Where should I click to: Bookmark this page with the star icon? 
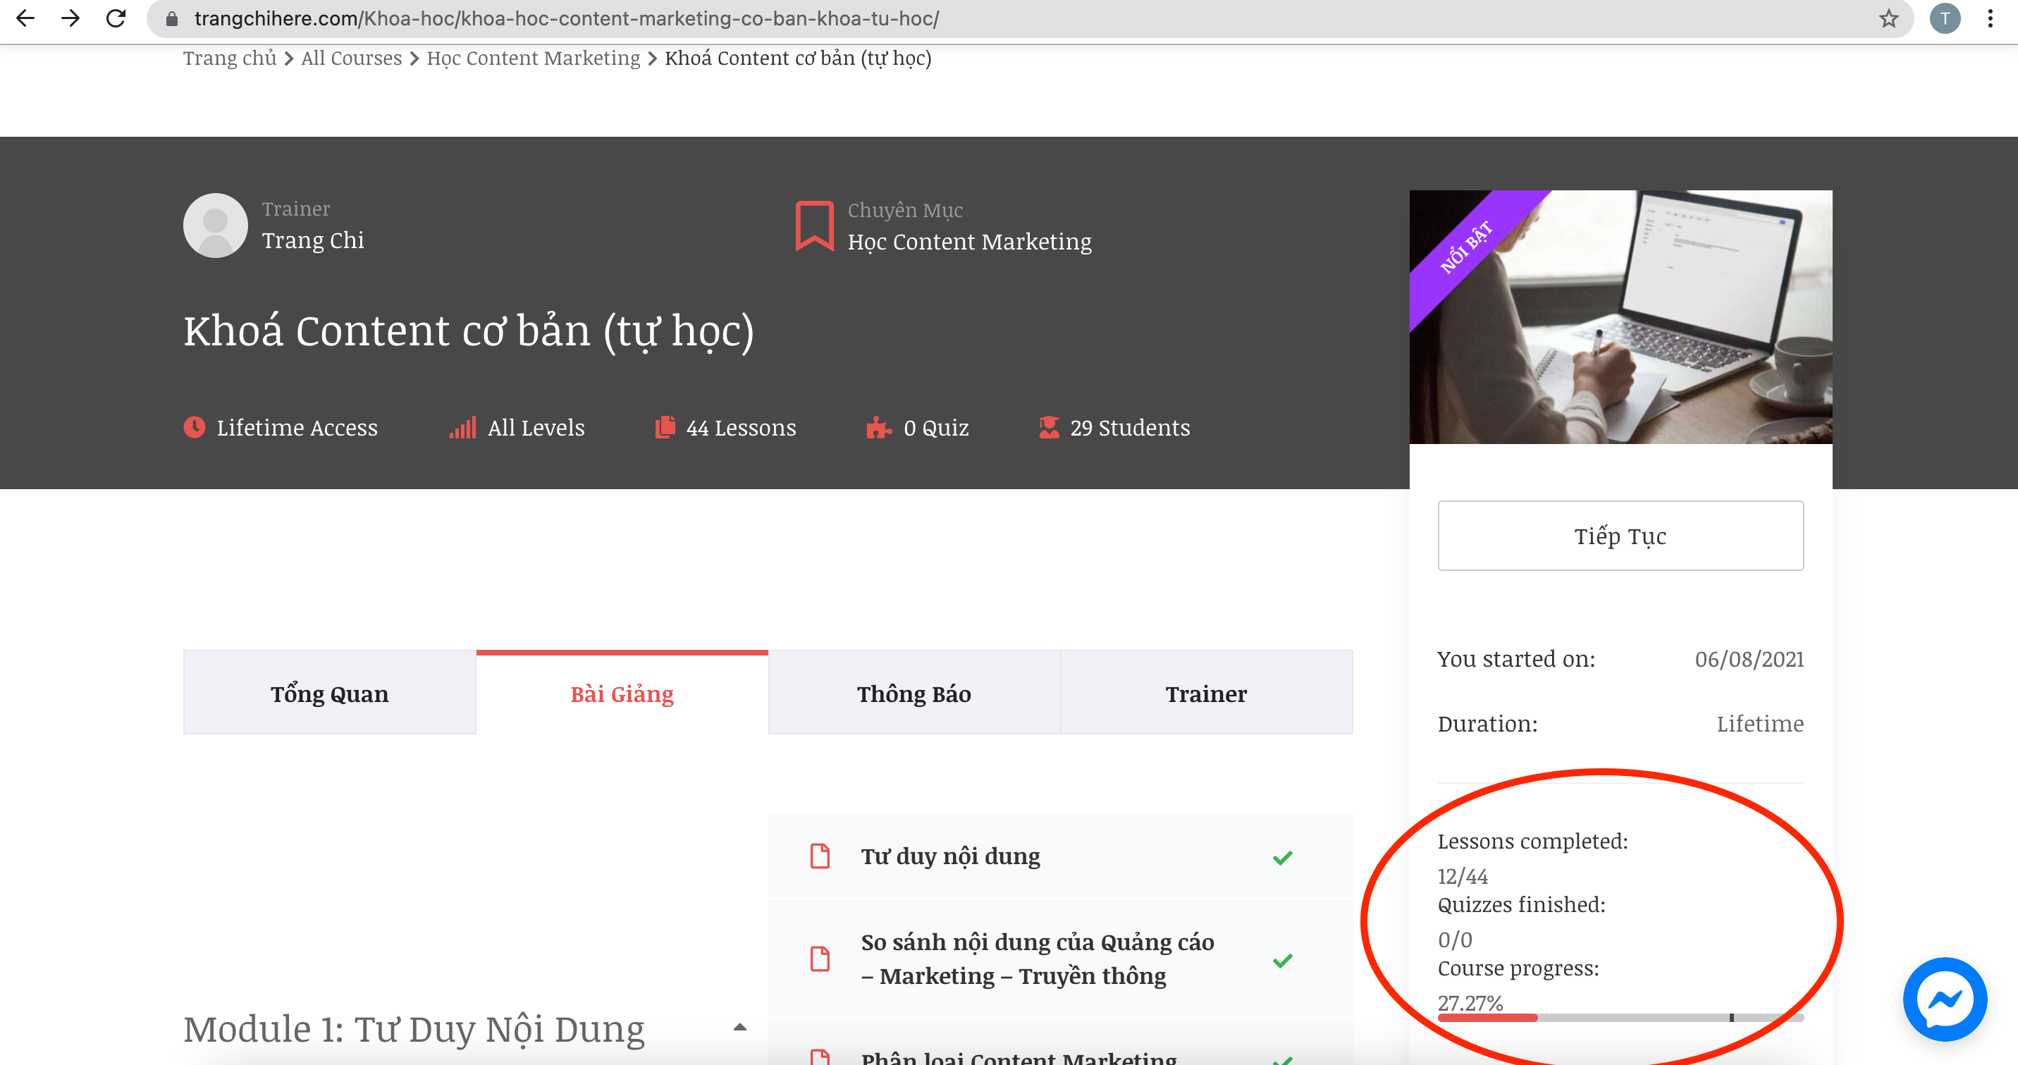1889,19
